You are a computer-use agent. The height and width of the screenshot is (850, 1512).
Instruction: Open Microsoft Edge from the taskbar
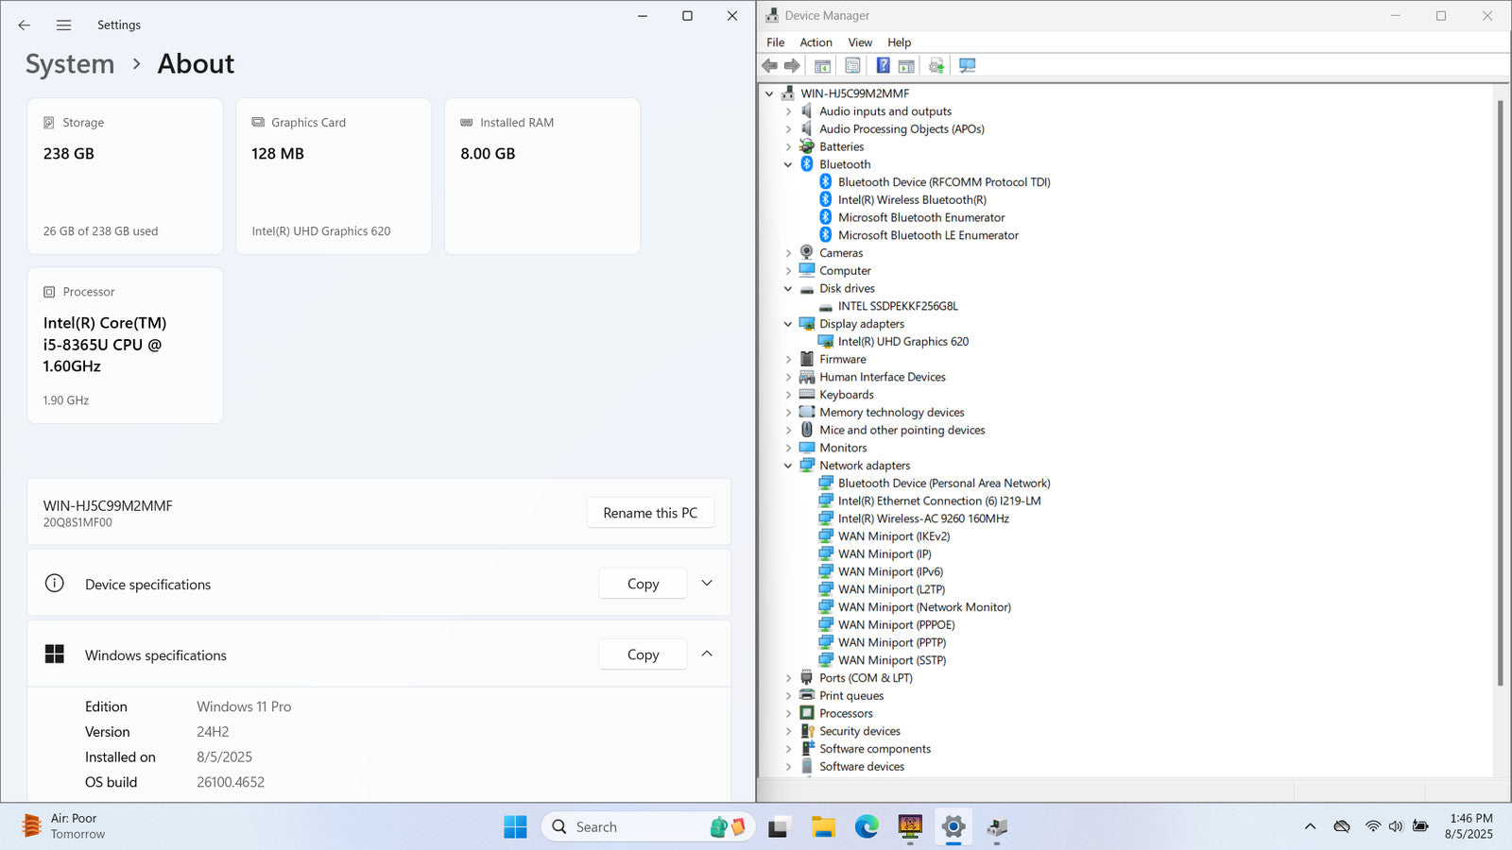coord(867,827)
